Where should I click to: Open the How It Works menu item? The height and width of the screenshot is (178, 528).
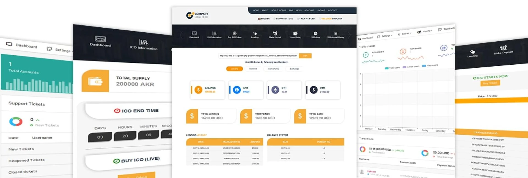[279, 10]
